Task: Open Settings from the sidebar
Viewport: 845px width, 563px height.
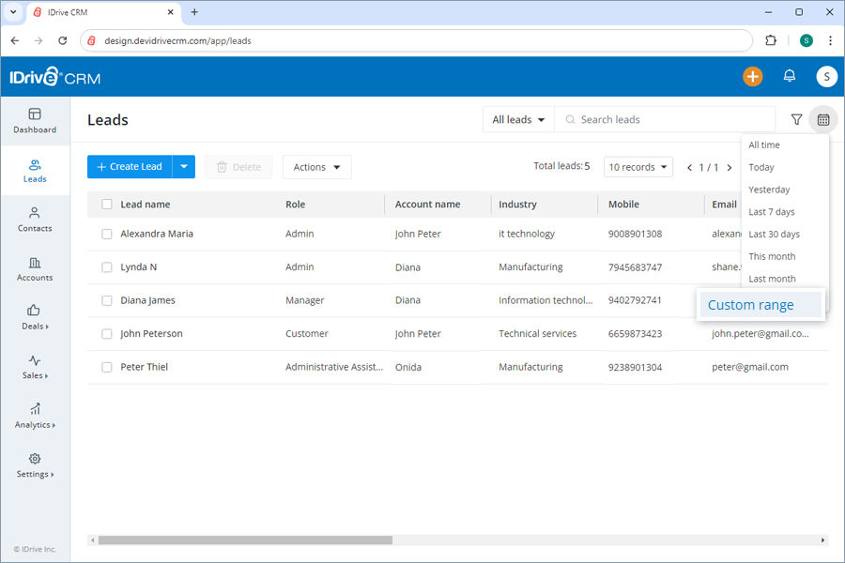Action: (33, 467)
